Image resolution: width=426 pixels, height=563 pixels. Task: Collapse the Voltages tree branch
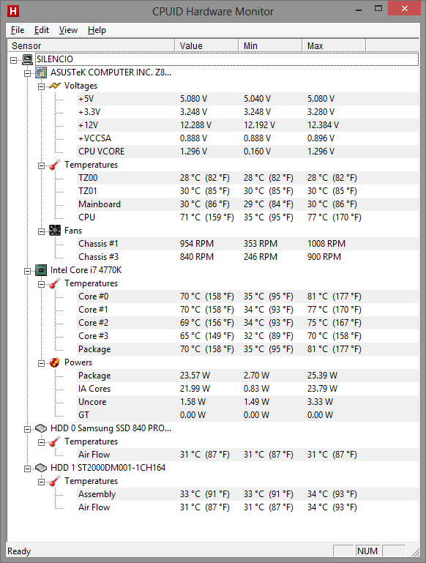41,86
